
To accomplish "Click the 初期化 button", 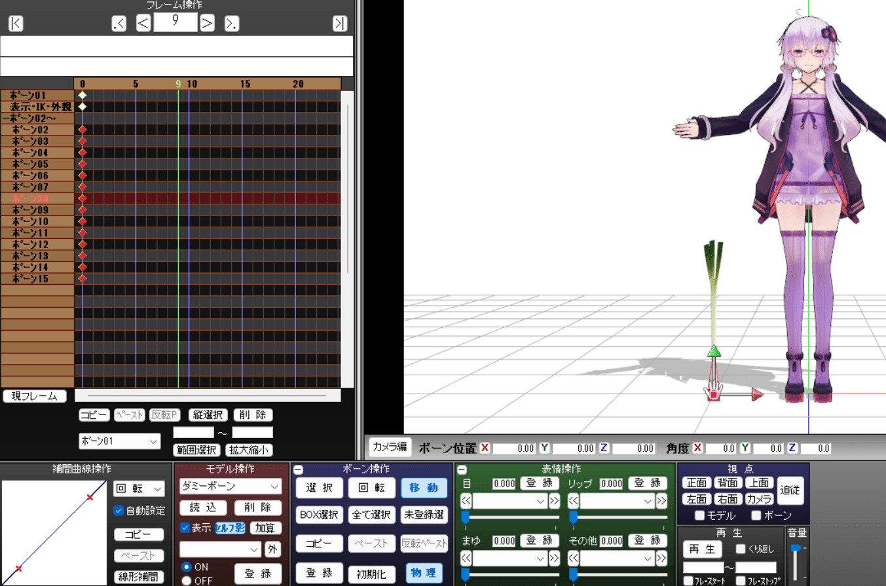I will click(x=371, y=574).
